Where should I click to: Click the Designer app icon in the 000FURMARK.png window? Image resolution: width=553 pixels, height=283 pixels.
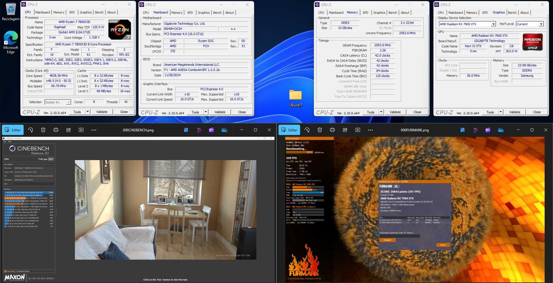475,130
